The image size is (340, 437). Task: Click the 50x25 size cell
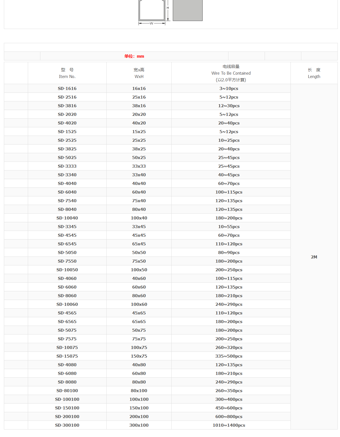tap(139, 158)
